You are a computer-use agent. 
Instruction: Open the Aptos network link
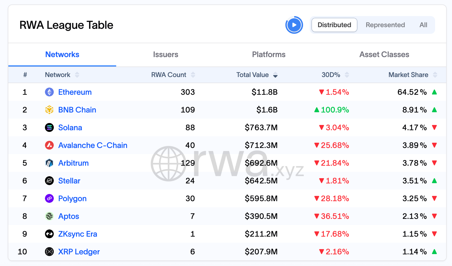[68, 216]
